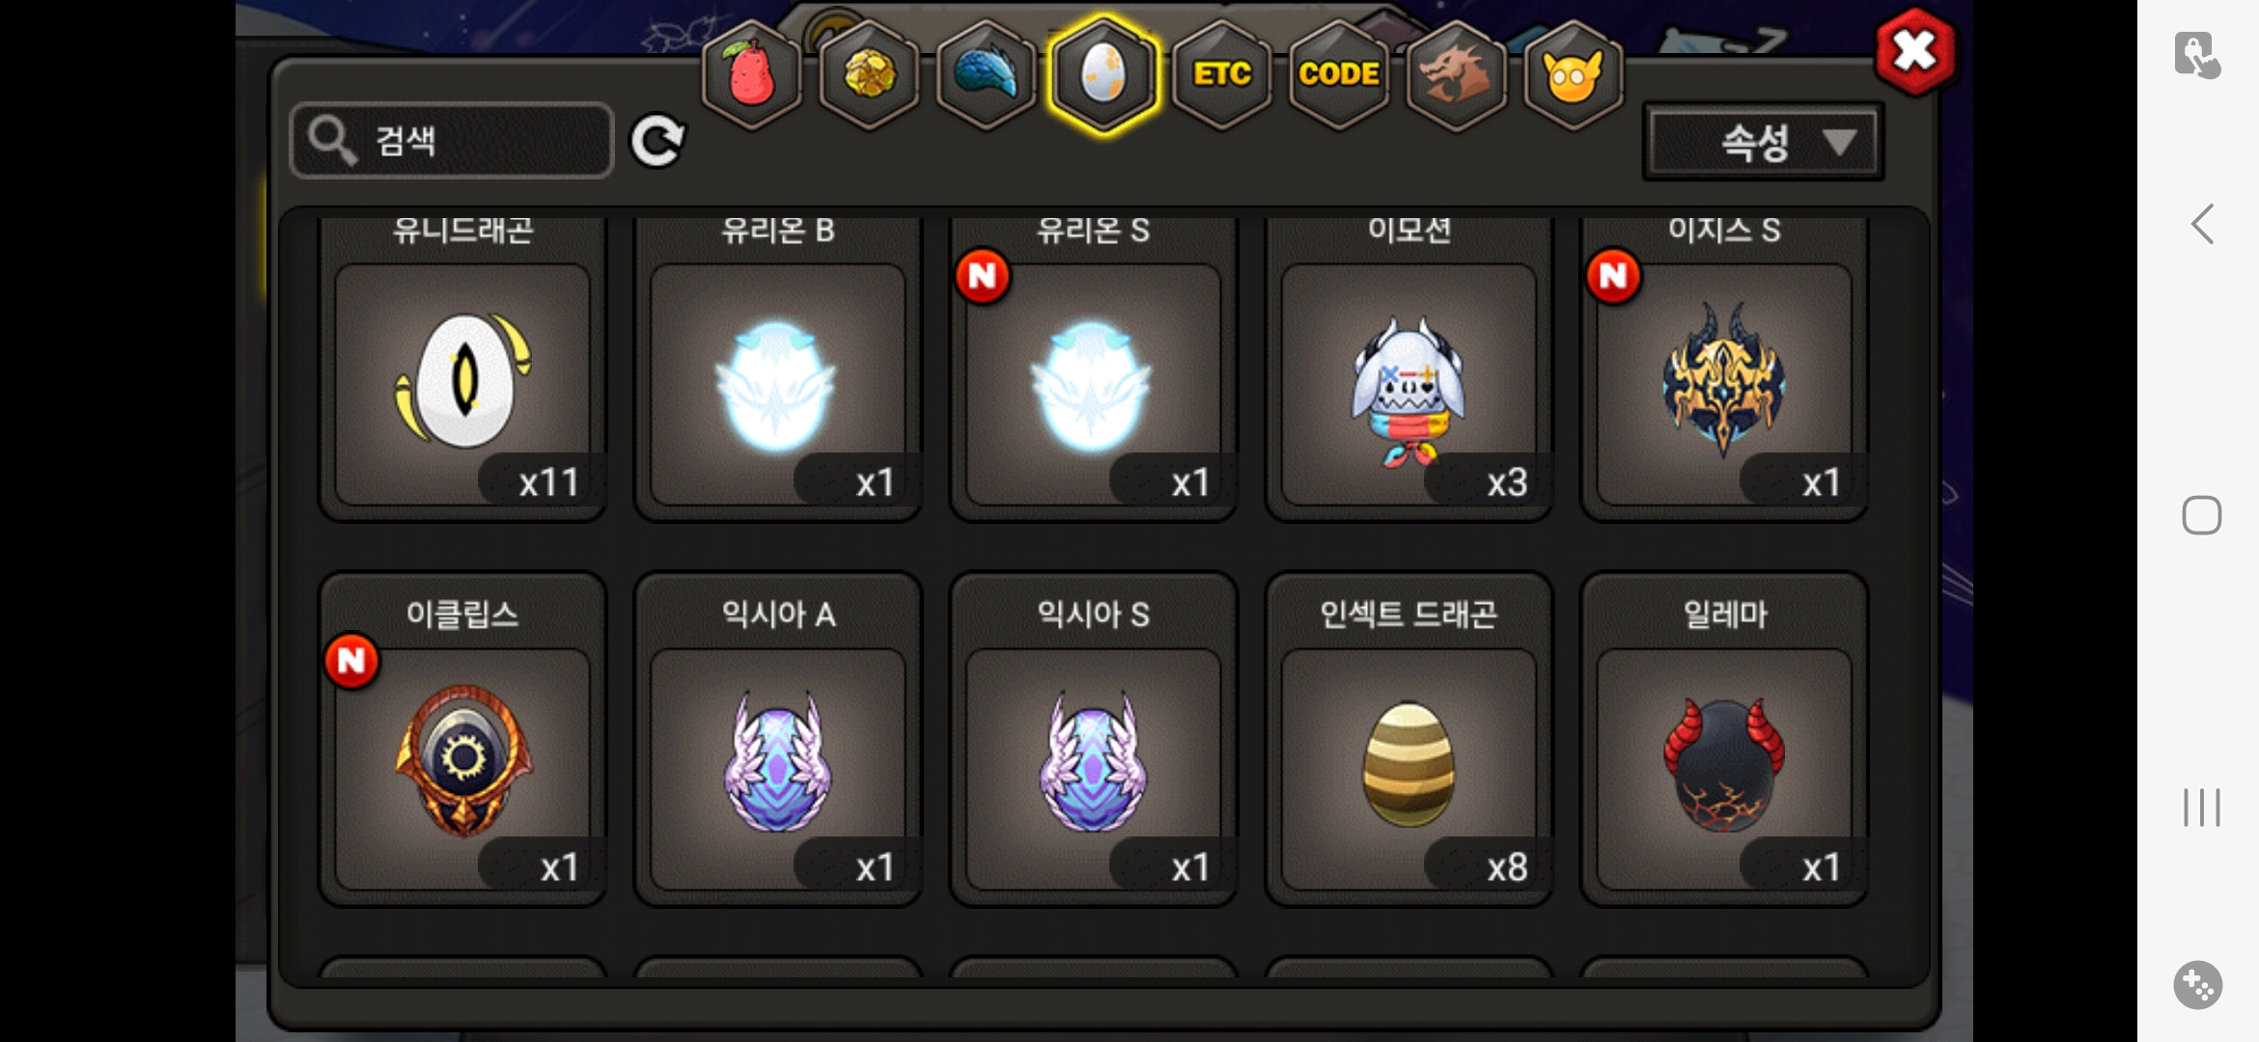This screenshot has width=2259, height=1042.
Task: Pick the 인섹트 드래곤 striped egg
Action: [1408, 739]
